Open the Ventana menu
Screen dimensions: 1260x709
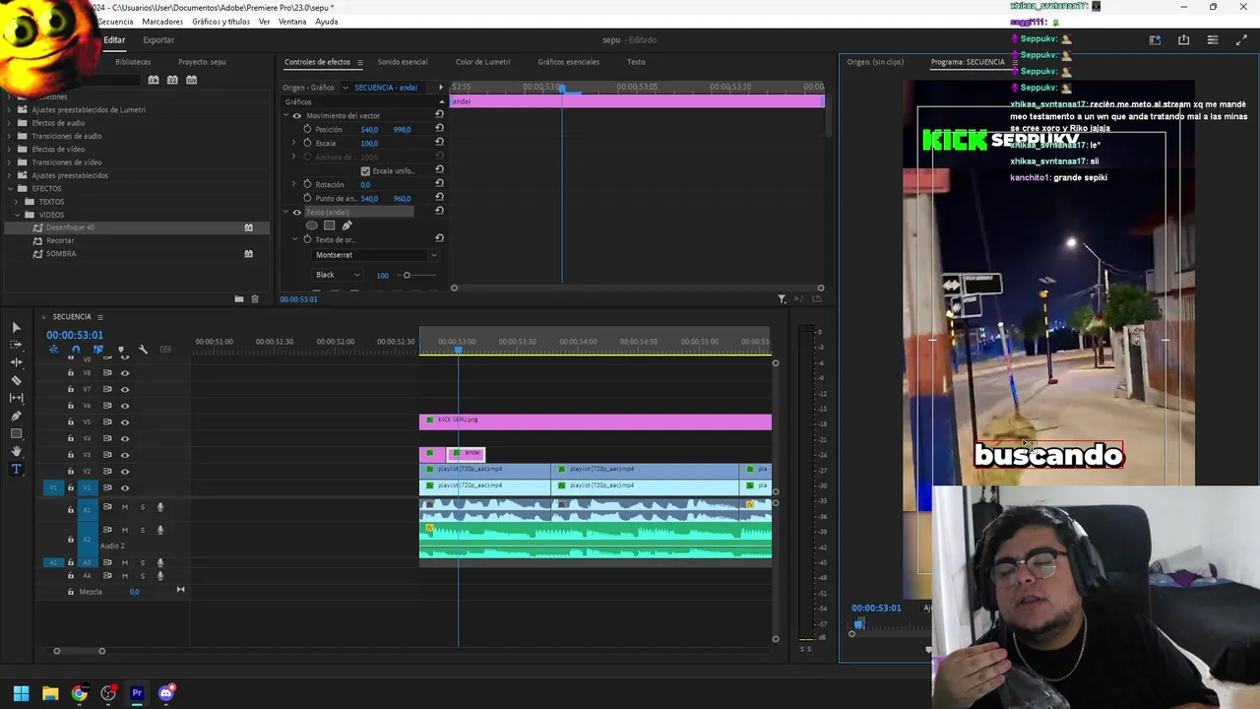(292, 22)
